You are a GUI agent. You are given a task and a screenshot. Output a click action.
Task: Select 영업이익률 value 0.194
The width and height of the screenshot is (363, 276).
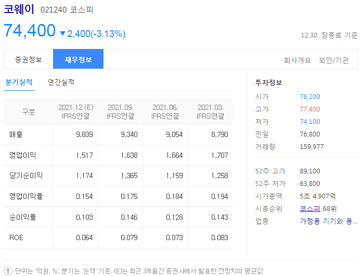coord(219,196)
